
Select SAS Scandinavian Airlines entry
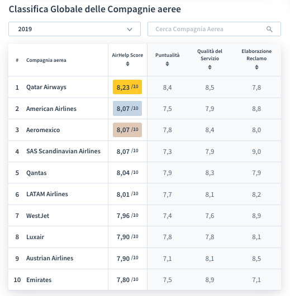63,151
